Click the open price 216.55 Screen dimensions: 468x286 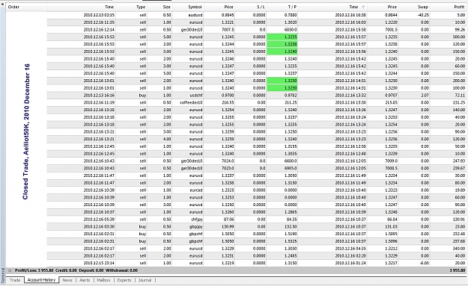(228, 102)
